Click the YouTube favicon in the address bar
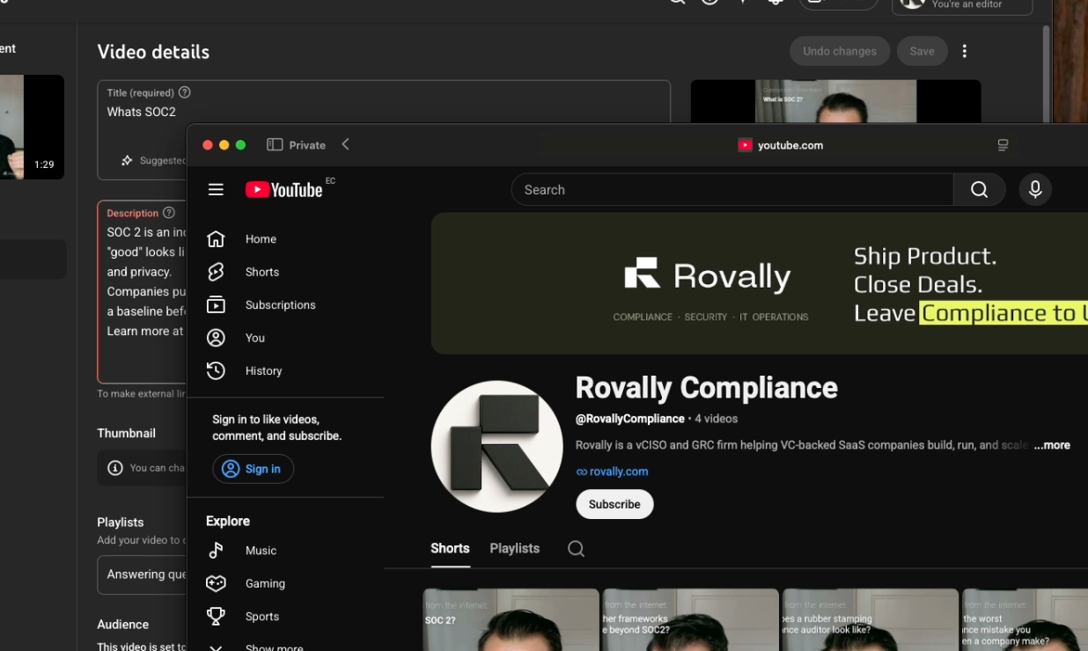Viewport: 1088px width, 651px height. point(745,145)
